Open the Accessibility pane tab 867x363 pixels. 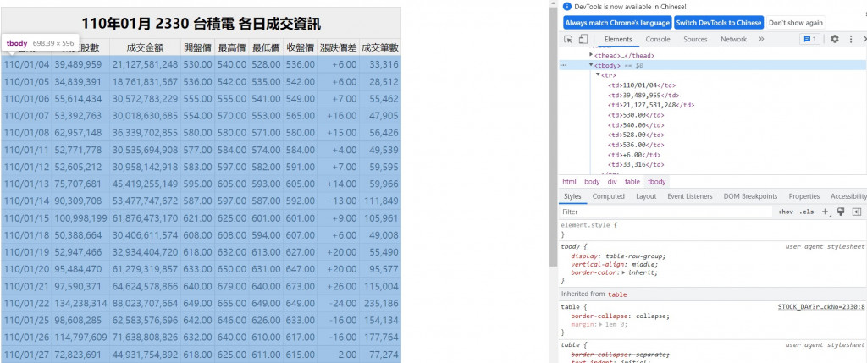848,196
